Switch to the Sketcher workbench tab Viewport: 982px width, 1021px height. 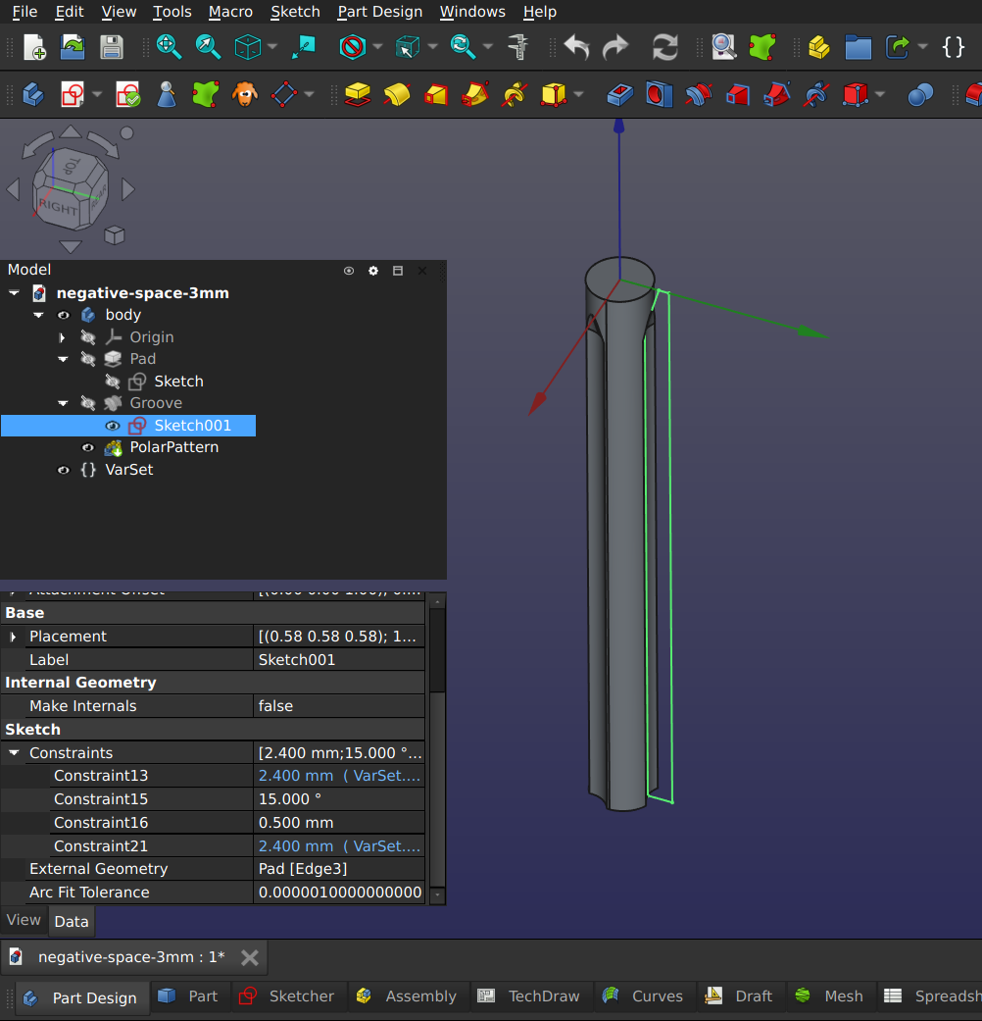pyautogui.click(x=287, y=996)
